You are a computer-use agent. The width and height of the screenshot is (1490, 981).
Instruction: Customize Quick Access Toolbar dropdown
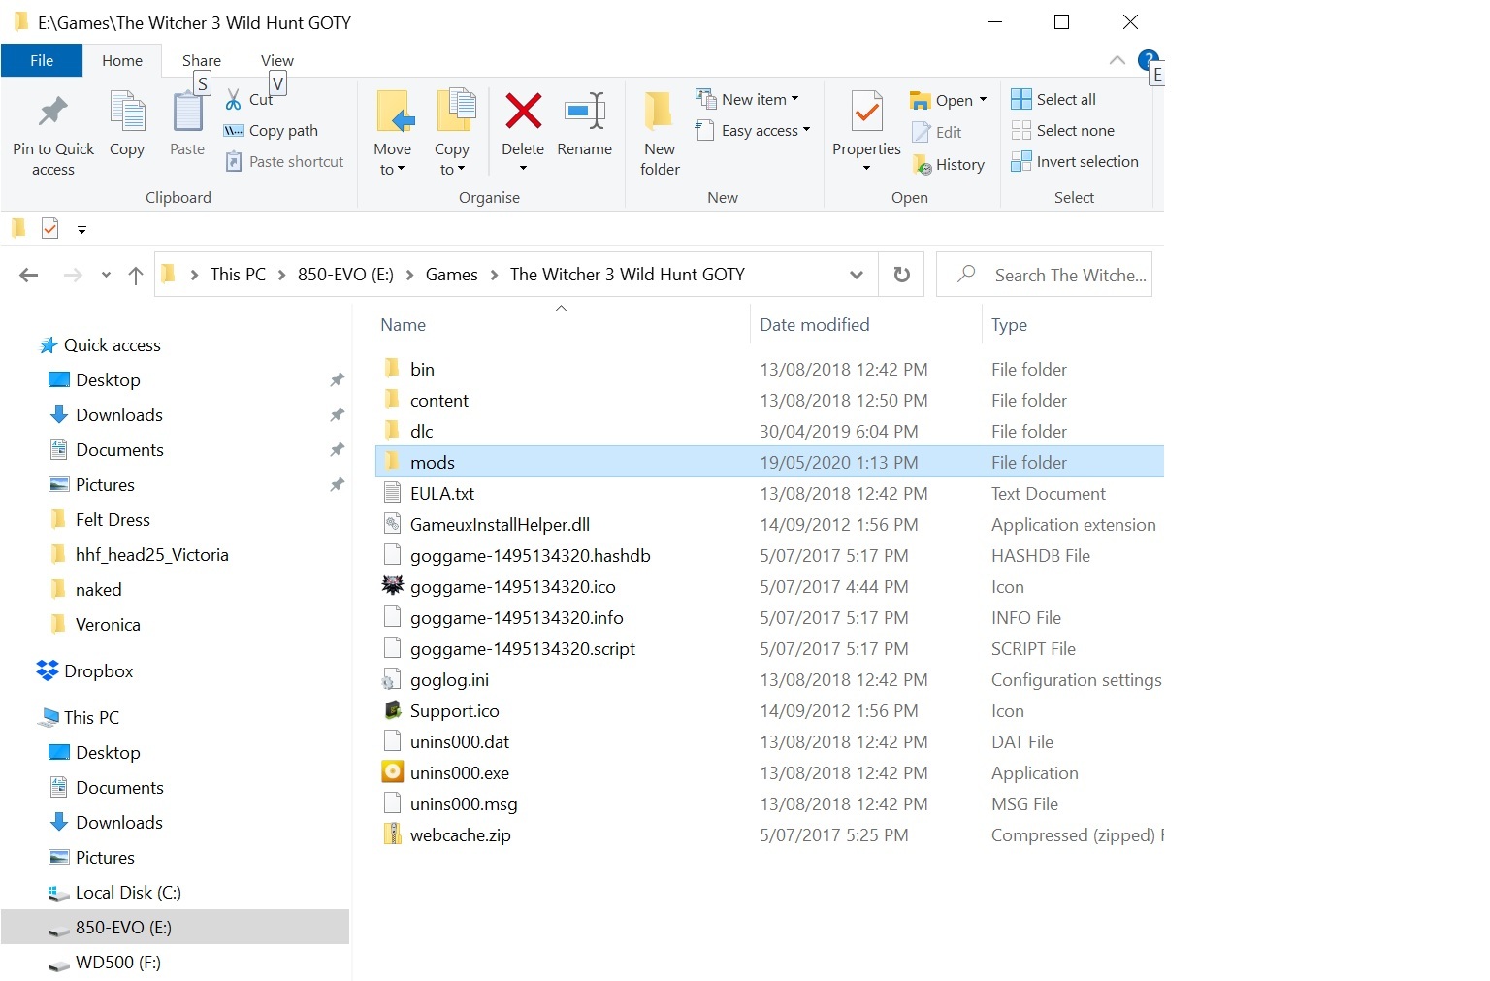[x=81, y=230]
